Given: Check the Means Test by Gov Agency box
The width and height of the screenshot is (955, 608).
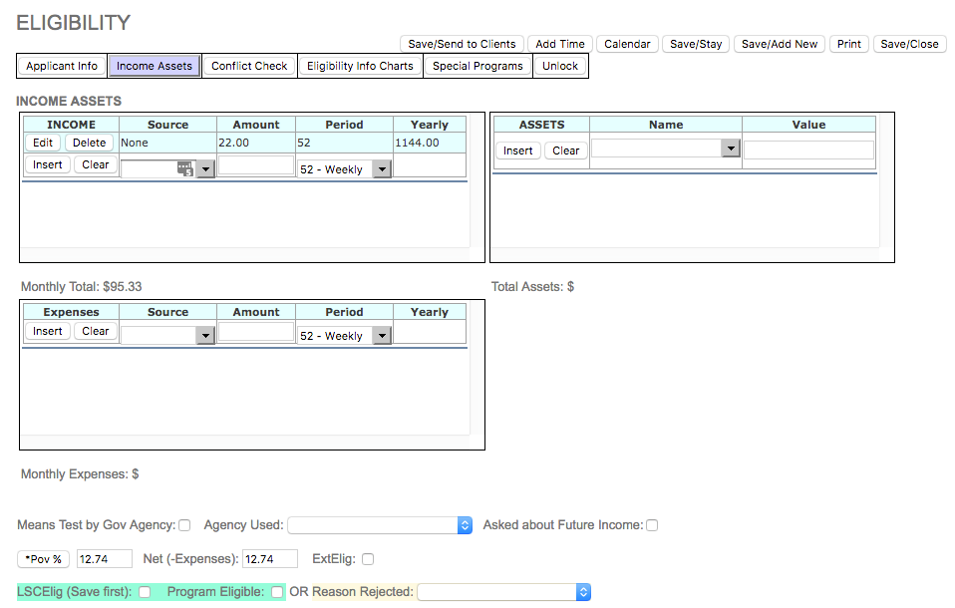Looking at the screenshot, I should 184,525.
